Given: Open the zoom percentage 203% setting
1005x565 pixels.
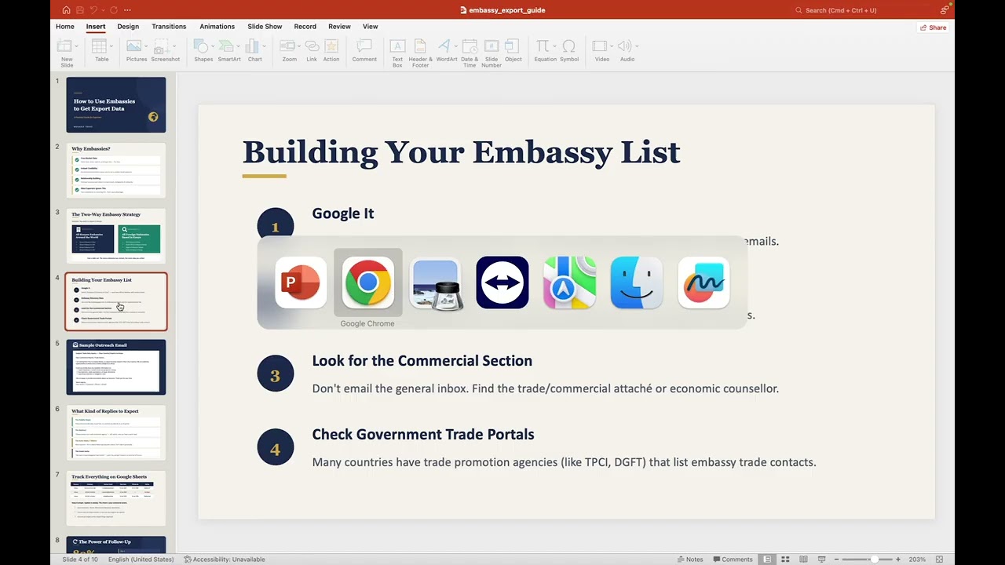Looking at the screenshot, I should (x=917, y=560).
